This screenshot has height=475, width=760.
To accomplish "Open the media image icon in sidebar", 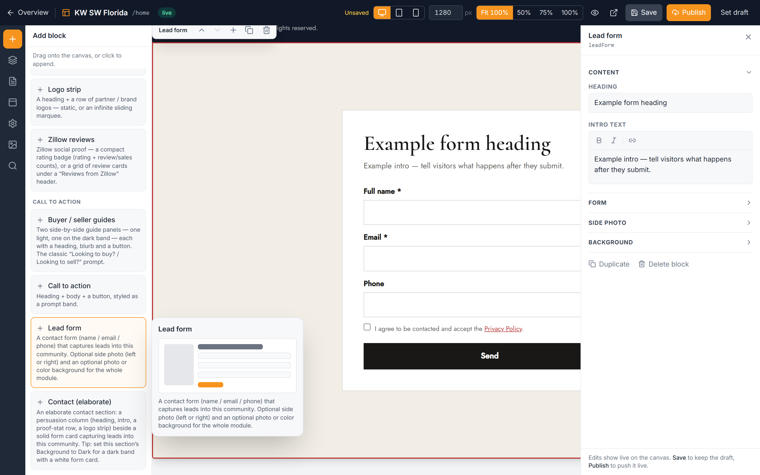I will 13,145.
